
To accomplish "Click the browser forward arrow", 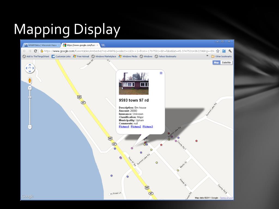I will [x=30, y=51].
